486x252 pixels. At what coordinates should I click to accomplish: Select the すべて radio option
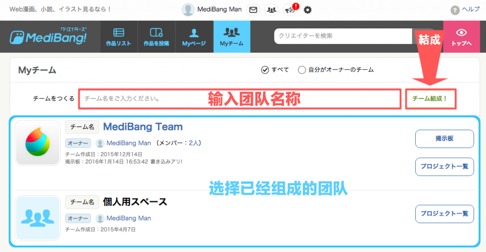265,70
